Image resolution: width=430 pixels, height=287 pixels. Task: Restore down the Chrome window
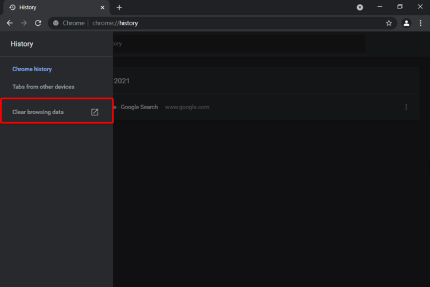coord(400,7)
